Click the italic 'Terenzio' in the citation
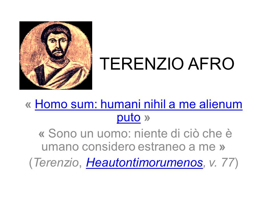The image size is (274, 205). (56, 163)
